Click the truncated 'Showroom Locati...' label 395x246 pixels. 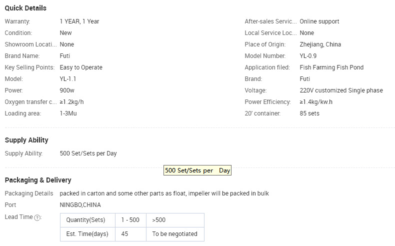coord(30,44)
